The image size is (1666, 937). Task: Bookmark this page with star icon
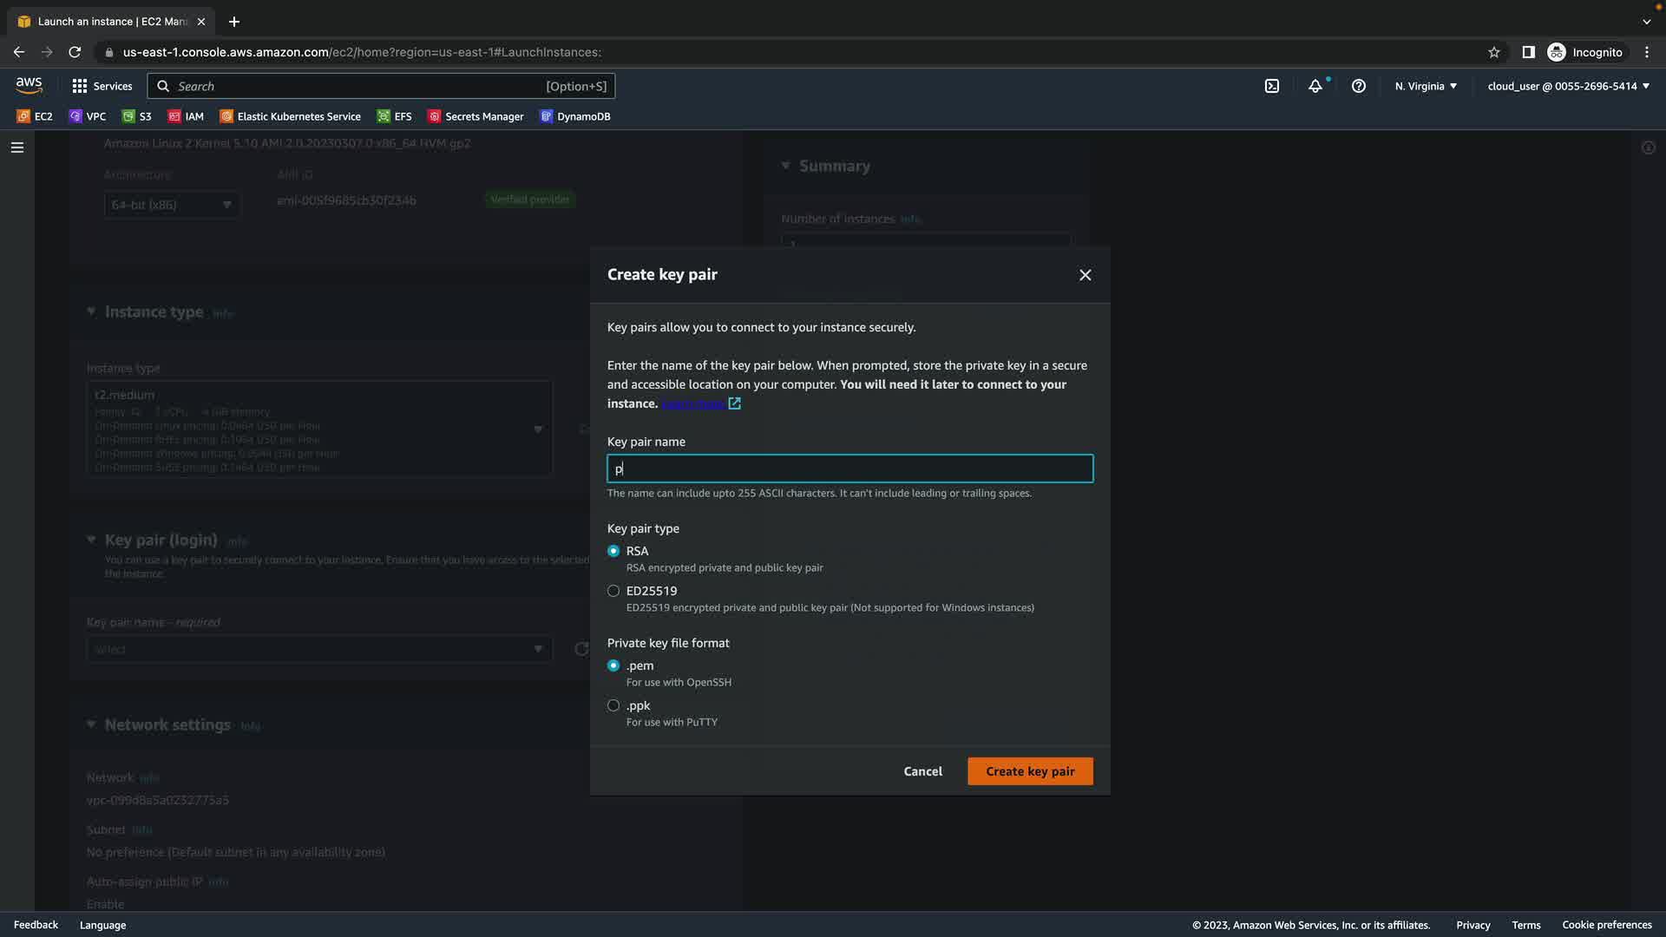click(x=1494, y=52)
